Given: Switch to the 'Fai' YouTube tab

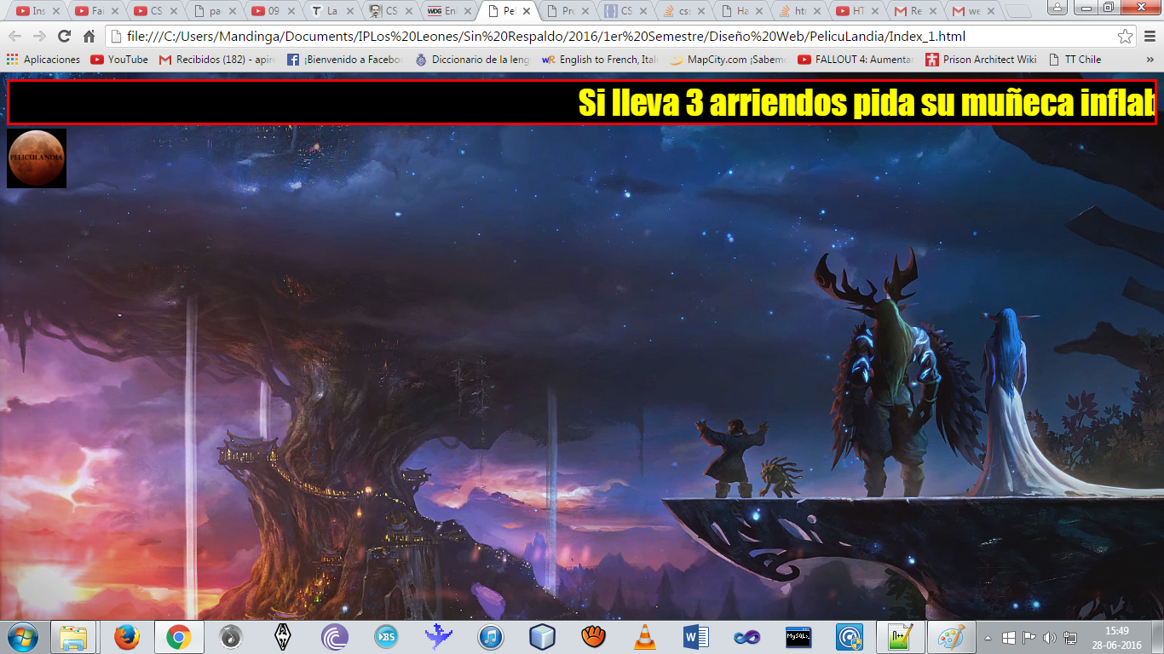Looking at the screenshot, I should tap(97, 11).
